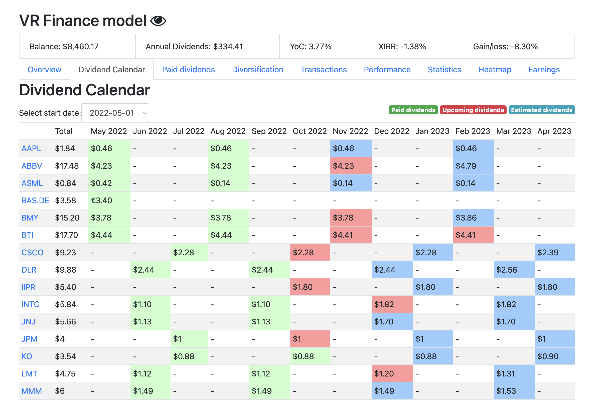Click the red Upcoming dividends legend badge

click(x=473, y=110)
